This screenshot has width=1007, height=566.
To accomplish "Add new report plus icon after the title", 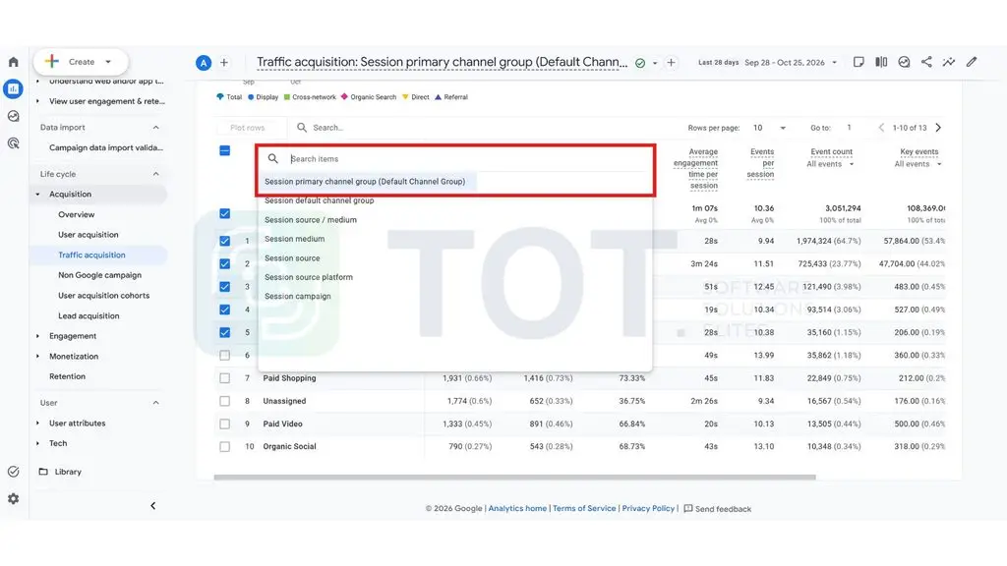I will [x=671, y=62].
